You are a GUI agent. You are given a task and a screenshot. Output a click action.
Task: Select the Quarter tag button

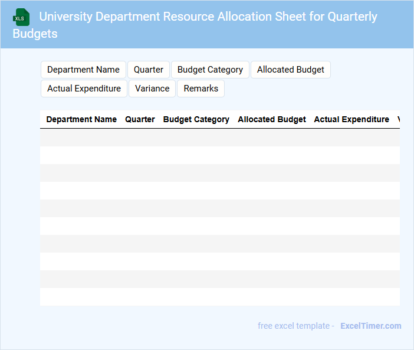click(149, 70)
